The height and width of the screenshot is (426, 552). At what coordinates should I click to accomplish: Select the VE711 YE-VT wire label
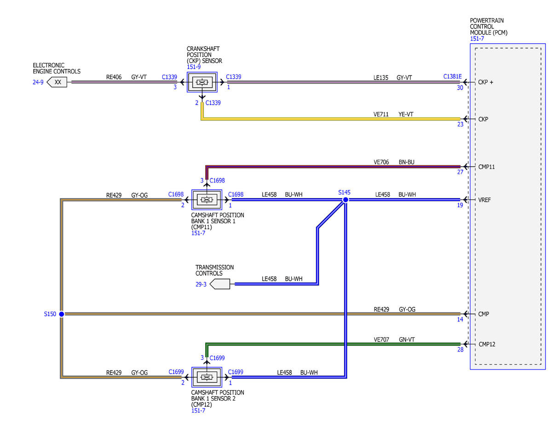click(x=393, y=114)
